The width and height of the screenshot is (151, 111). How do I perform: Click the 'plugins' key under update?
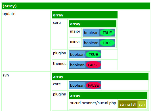(59, 53)
